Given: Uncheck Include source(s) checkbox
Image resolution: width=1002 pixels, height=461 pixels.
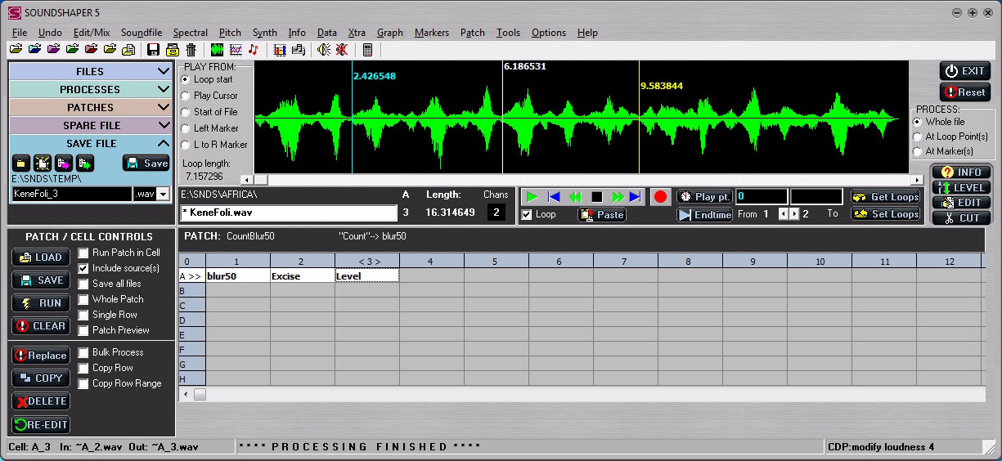Looking at the screenshot, I should pyautogui.click(x=83, y=268).
